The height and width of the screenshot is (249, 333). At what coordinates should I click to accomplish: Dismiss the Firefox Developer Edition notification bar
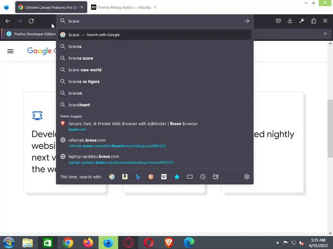click(x=325, y=34)
